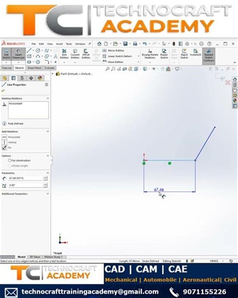This screenshot has width=238, height=298.
Task: Open the Window menu
Action: click(80, 44)
